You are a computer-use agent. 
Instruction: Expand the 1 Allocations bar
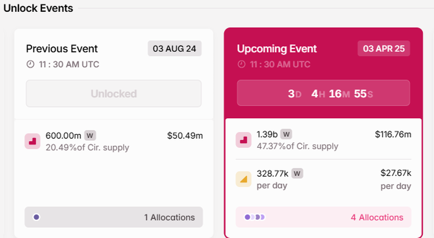[x=113, y=217]
